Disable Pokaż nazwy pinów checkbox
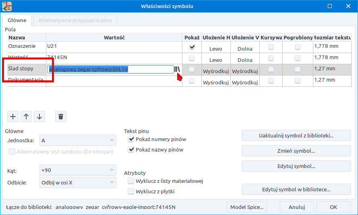The image size is (358, 215). pyautogui.click(x=131, y=150)
